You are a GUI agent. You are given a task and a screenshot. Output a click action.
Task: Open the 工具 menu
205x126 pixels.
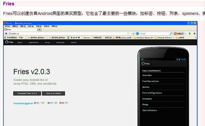point(46,26)
